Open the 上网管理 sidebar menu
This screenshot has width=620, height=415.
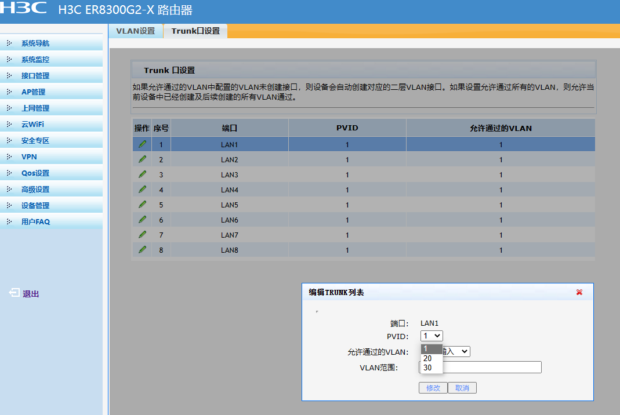coord(52,107)
